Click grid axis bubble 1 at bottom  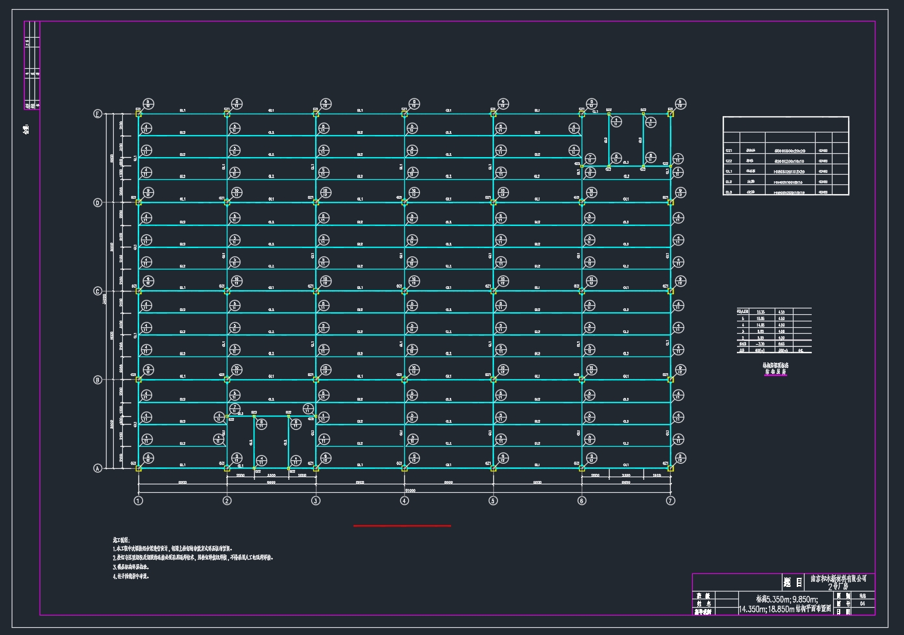(x=138, y=501)
